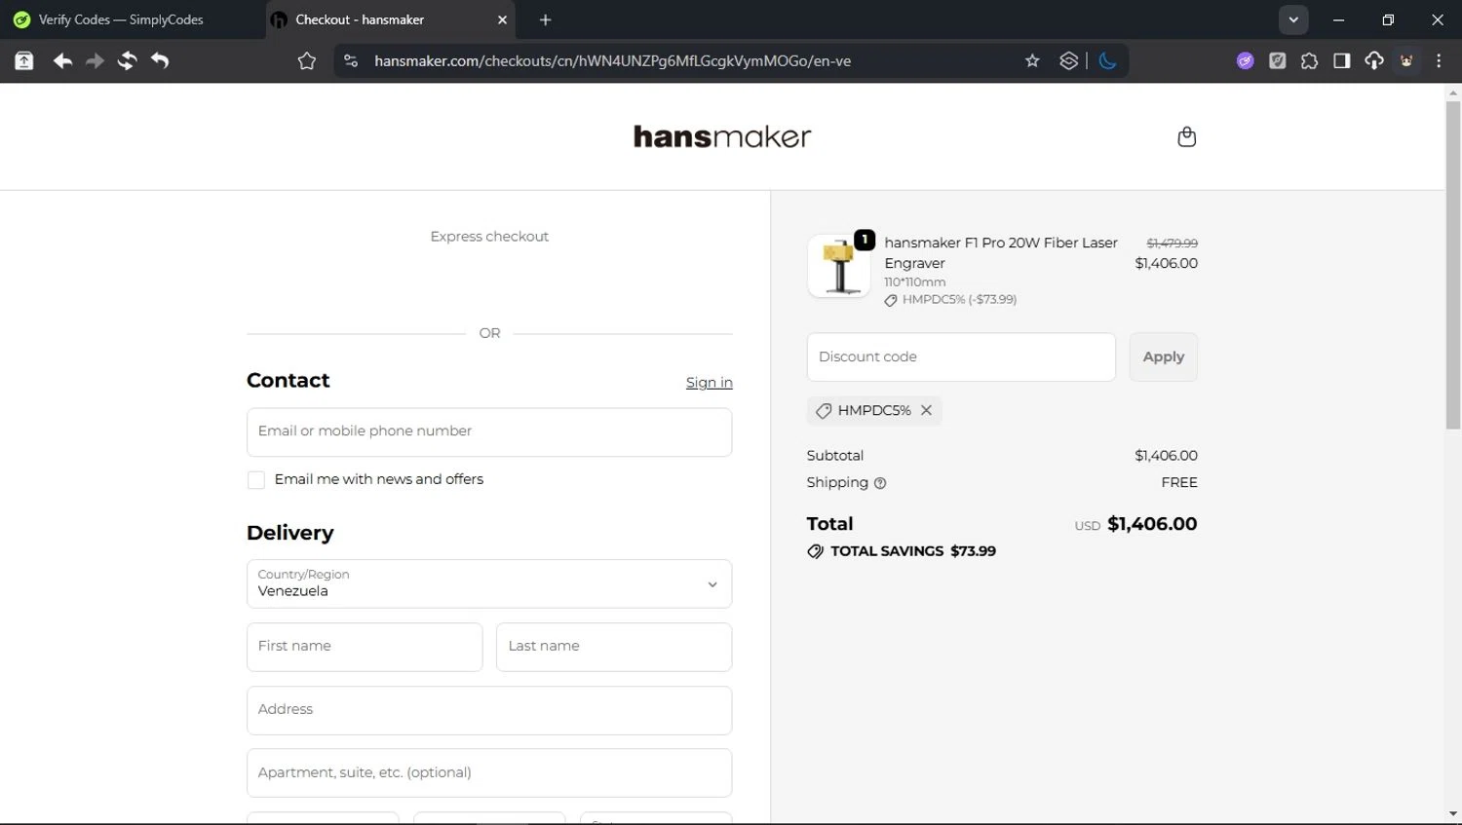The height and width of the screenshot is (825, 1462).
Task: Click the undo arrow toolbar icon
Action: tap(160, 60)
